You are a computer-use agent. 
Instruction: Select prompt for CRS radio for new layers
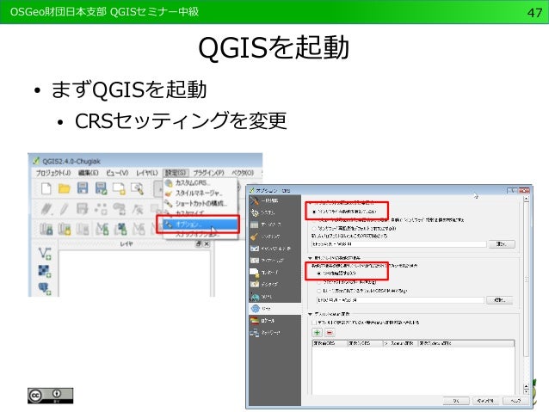318,274
